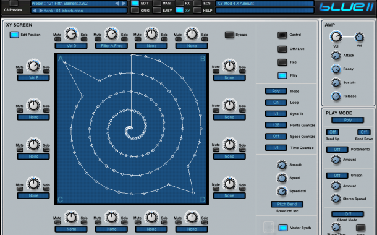377x235 pixels.
Task: Change Points Quantize 128 value
Action: 276,125
